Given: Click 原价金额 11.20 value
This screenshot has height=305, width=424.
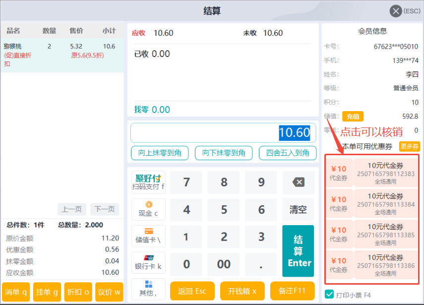Looking at the screenshot, I should (110, 238).
